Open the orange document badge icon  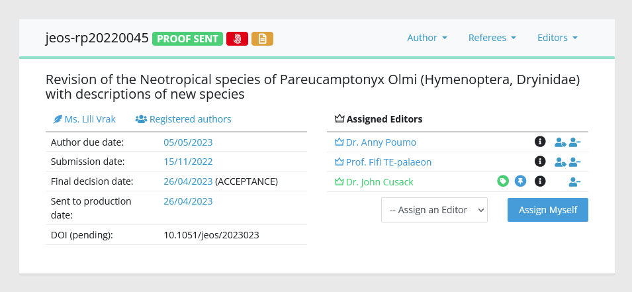(262, 38)
